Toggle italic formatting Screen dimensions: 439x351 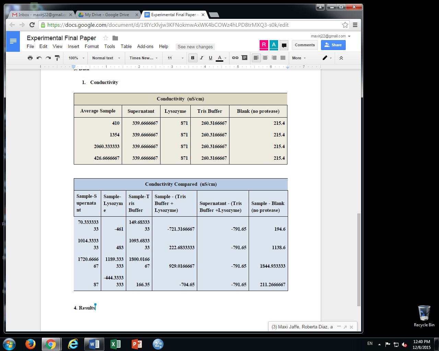[202, 58]
